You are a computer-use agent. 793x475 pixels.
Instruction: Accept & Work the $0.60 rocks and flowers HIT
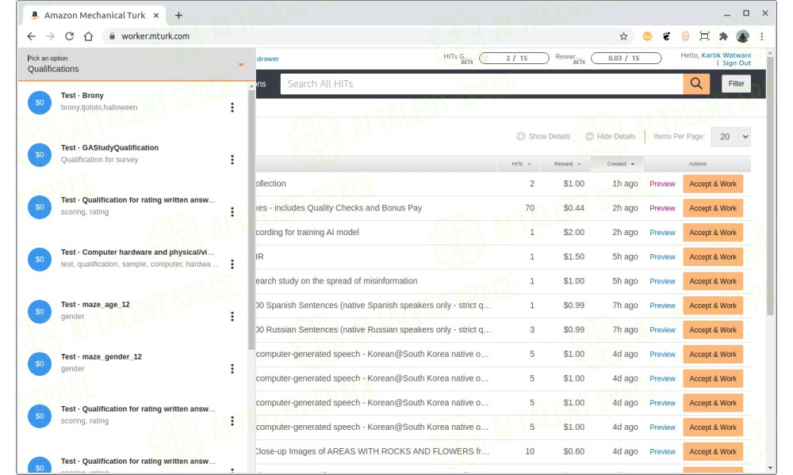(713, 451)
